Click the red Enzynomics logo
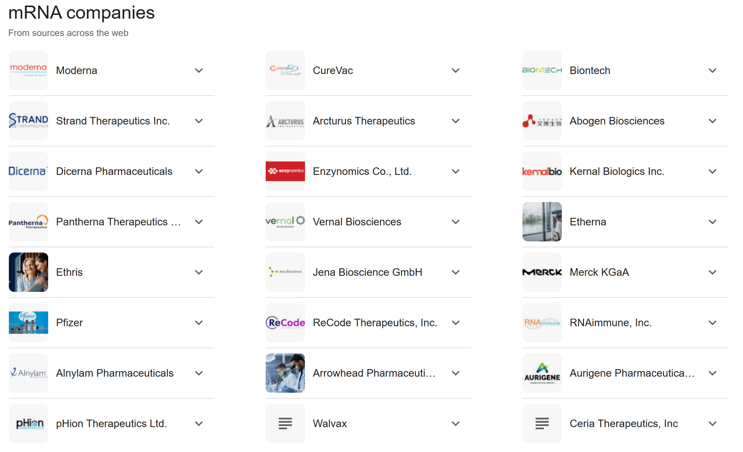 [285, 171]
